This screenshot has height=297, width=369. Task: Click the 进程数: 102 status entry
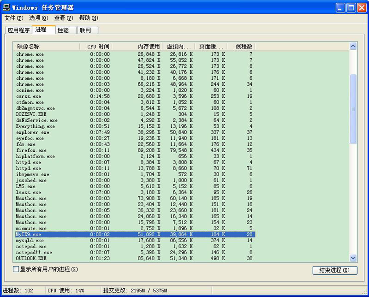pyautogui.click(x=18, y=291)
